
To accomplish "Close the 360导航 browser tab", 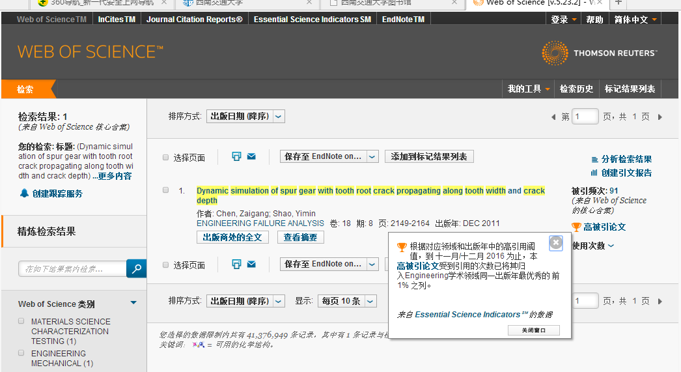I will (163, 2).
